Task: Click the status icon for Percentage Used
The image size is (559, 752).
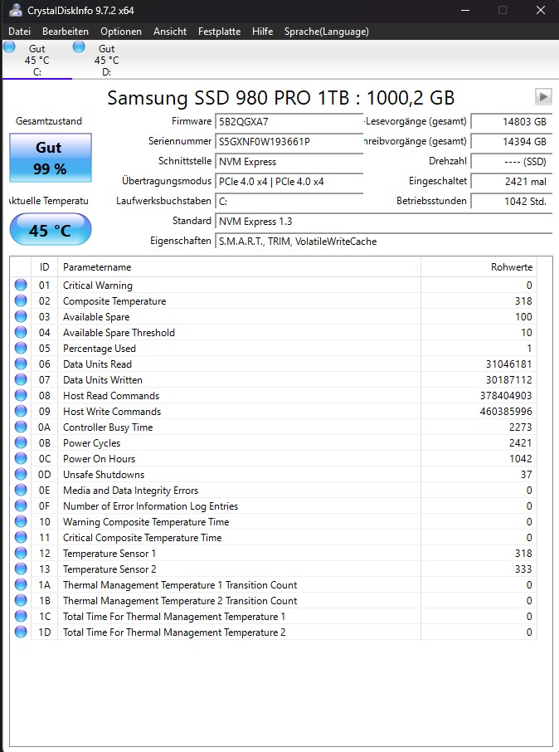Action: click(x=21, y=348)
